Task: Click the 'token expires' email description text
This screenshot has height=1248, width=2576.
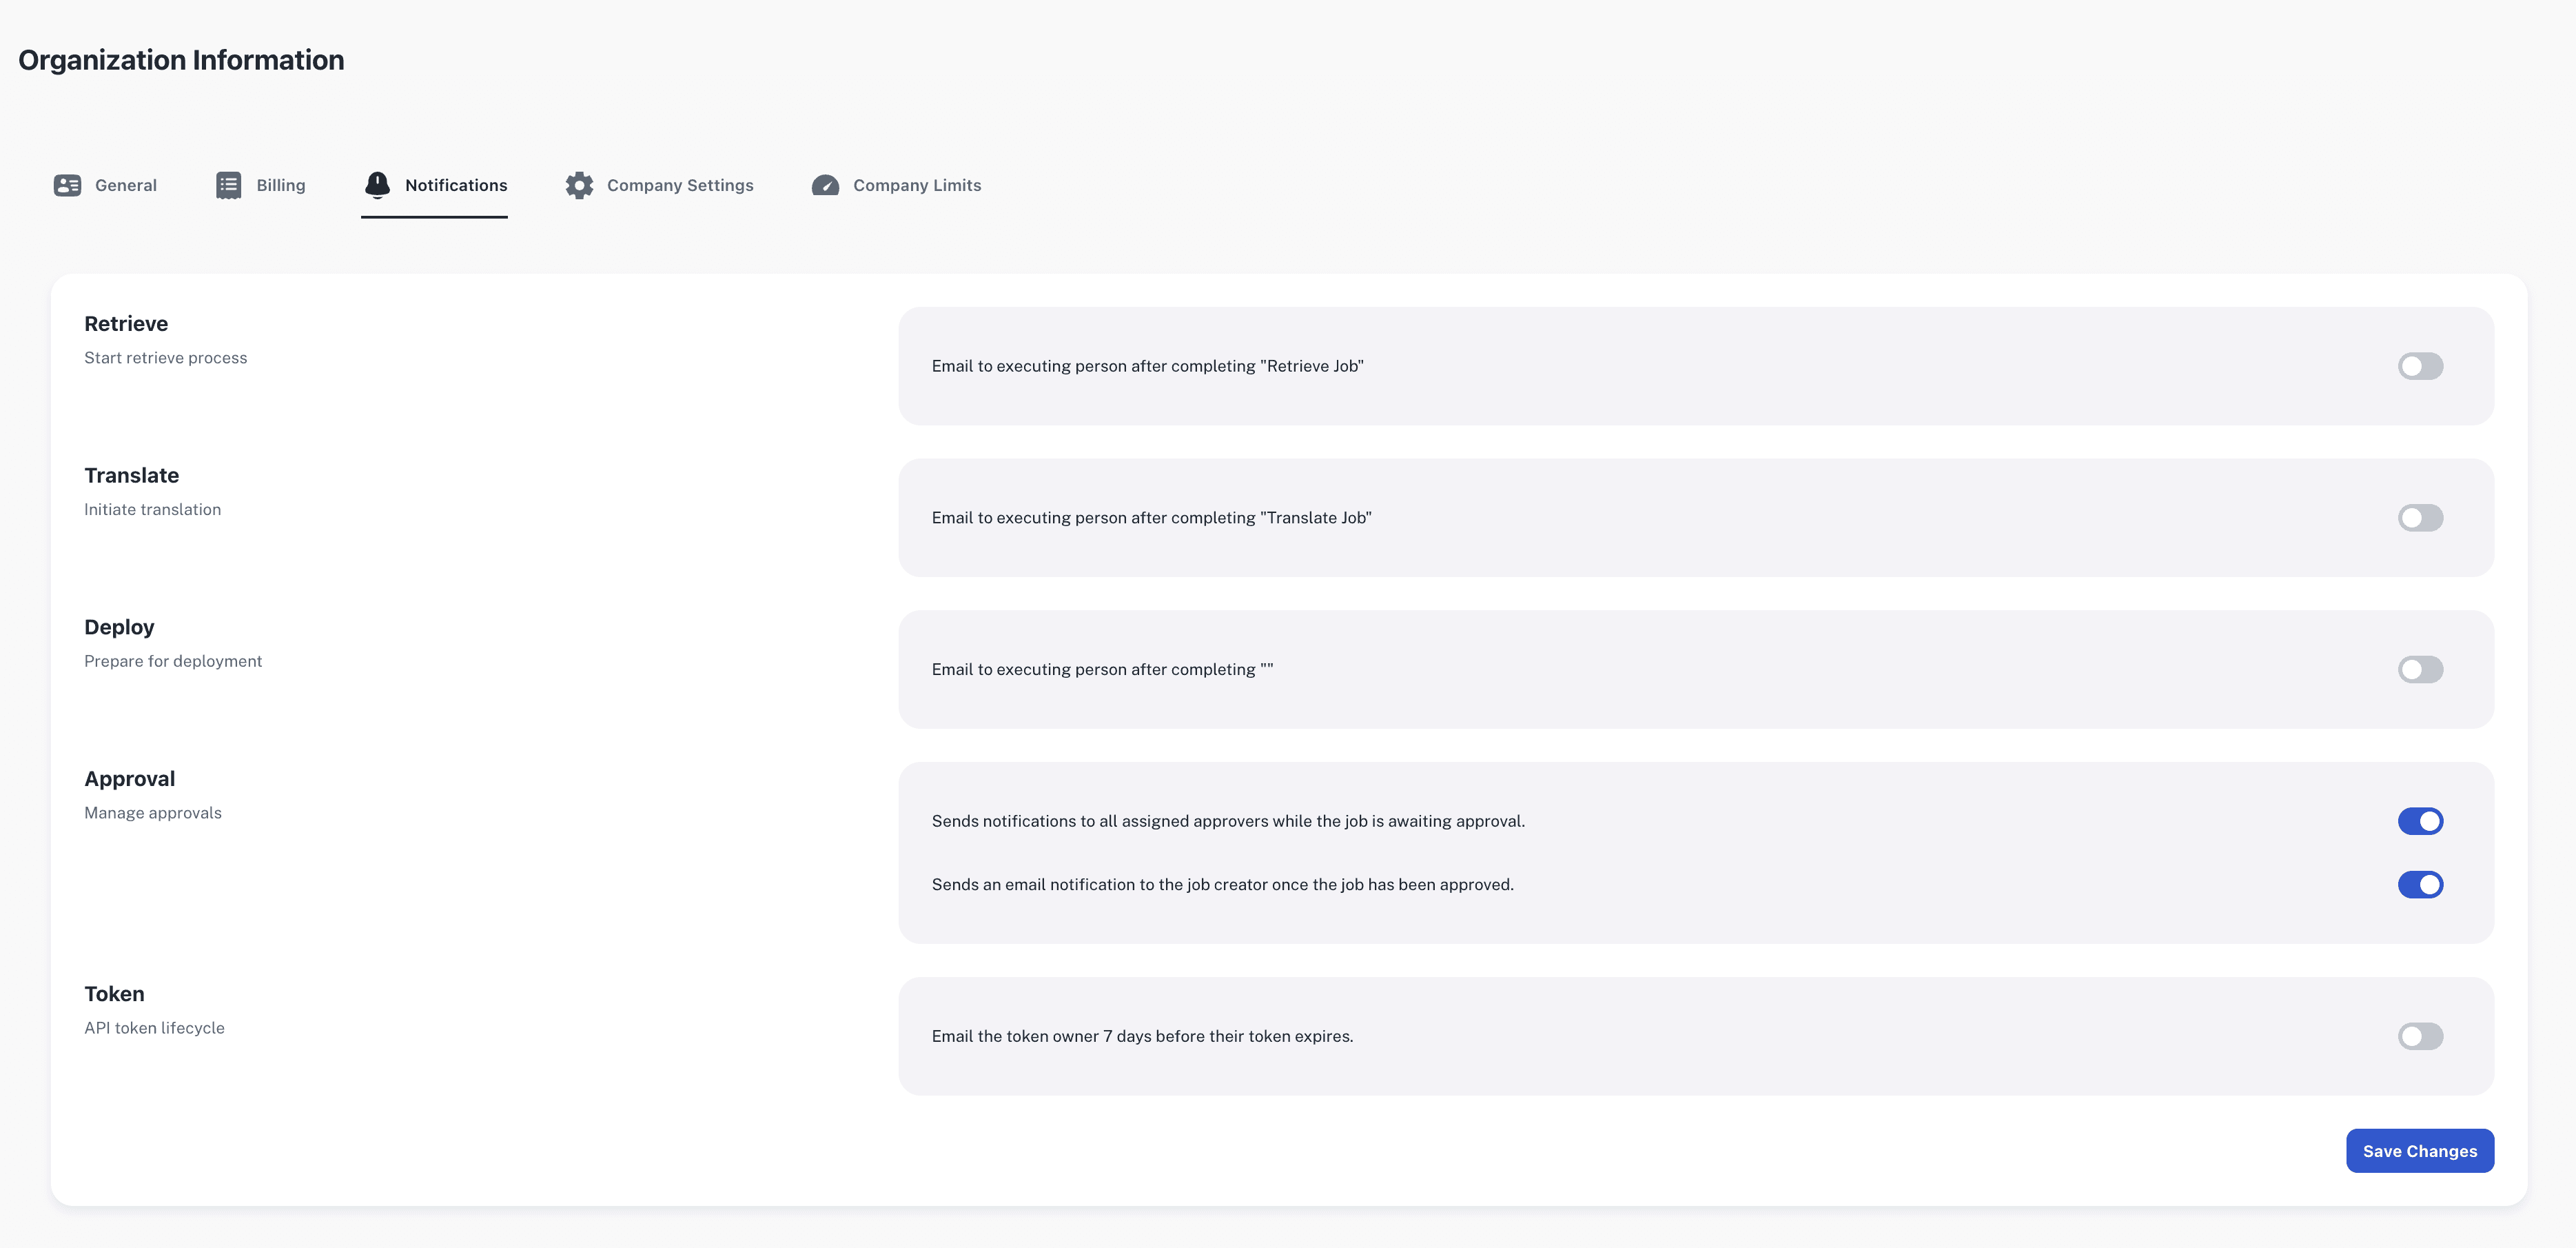Action: coord(1142,1036)
